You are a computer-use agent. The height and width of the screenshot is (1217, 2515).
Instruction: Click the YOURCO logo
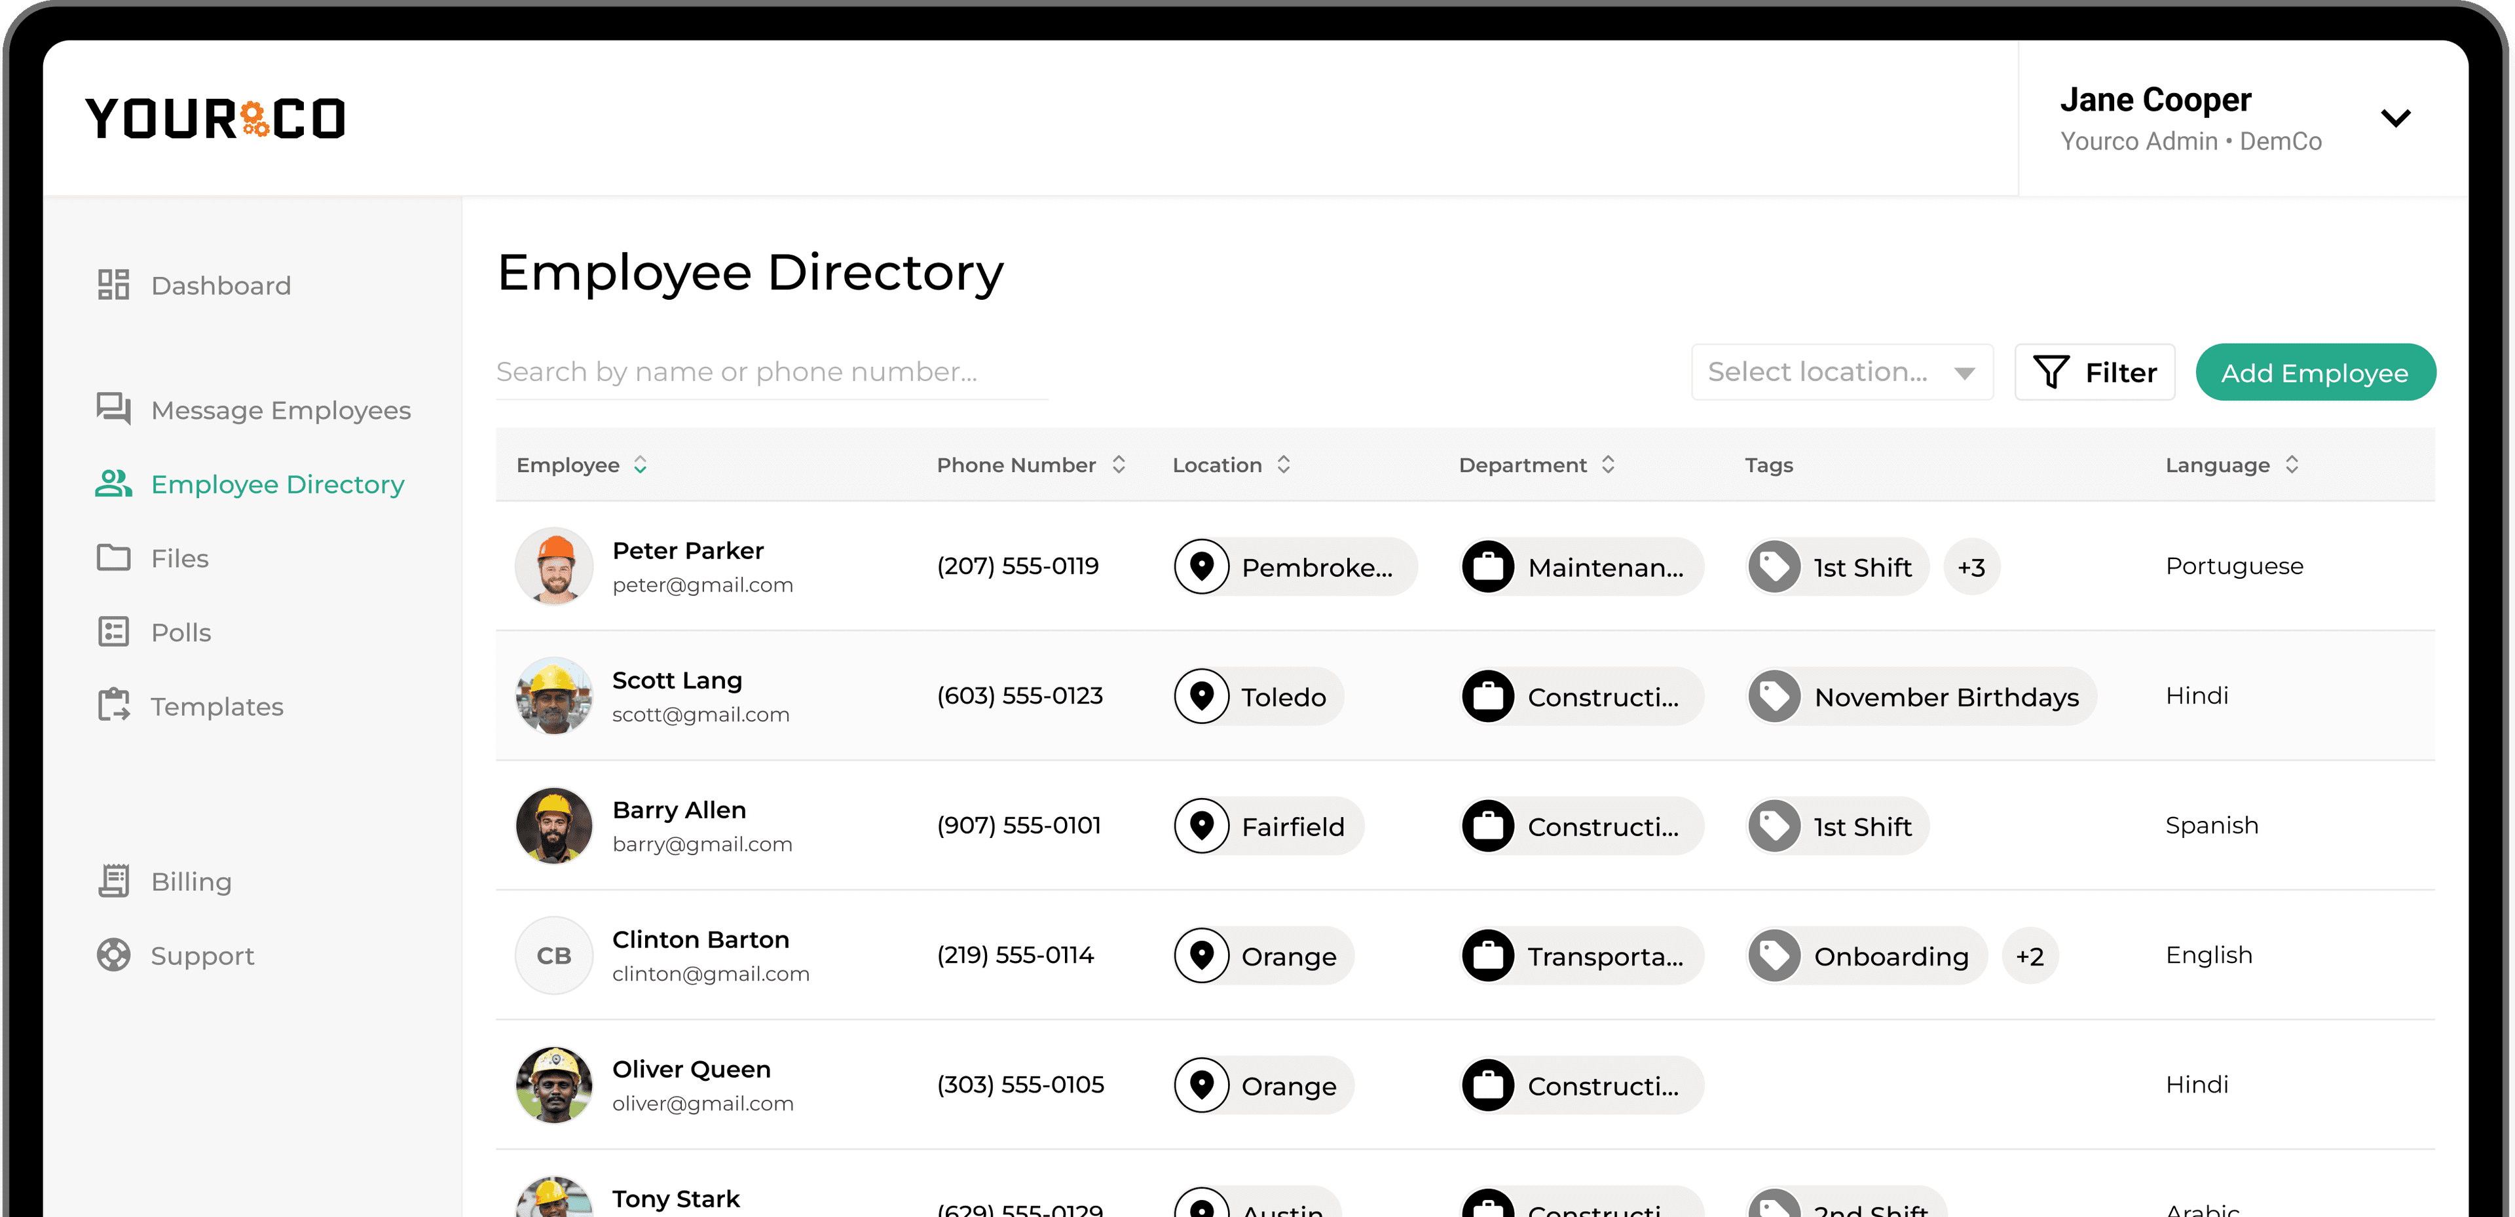[x=215, y=118]
